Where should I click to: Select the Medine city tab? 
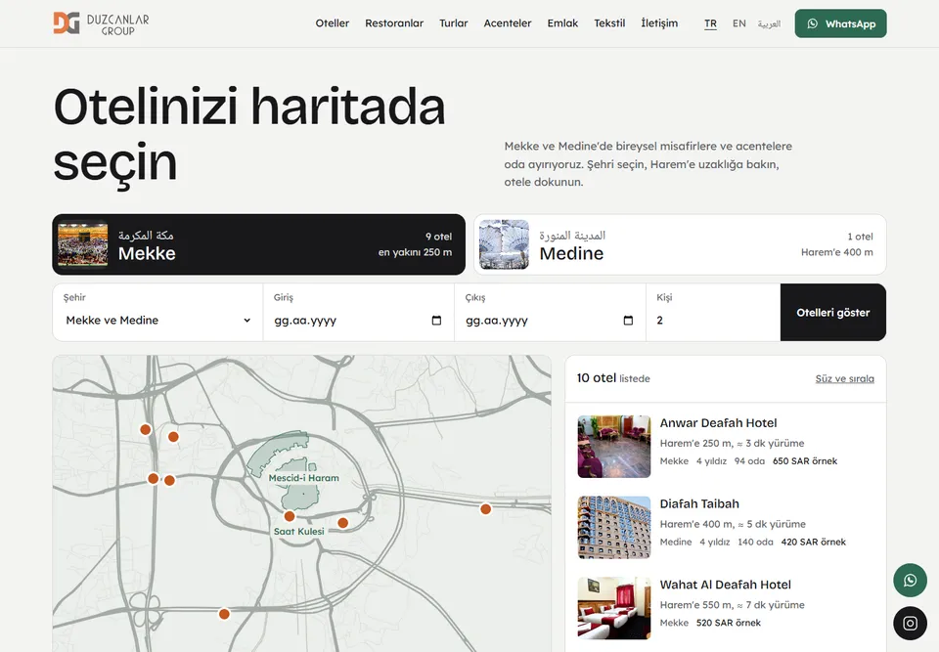680,244
